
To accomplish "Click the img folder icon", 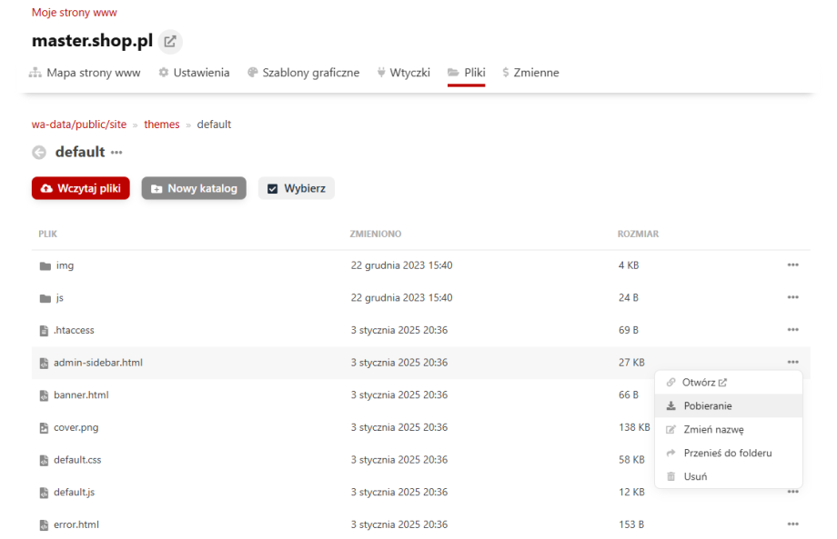I will (x=45, y=265).
